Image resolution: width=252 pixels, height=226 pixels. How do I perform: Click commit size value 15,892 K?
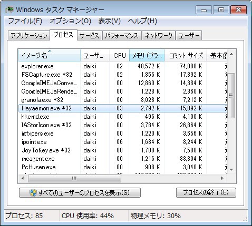[x=191, y=108]
